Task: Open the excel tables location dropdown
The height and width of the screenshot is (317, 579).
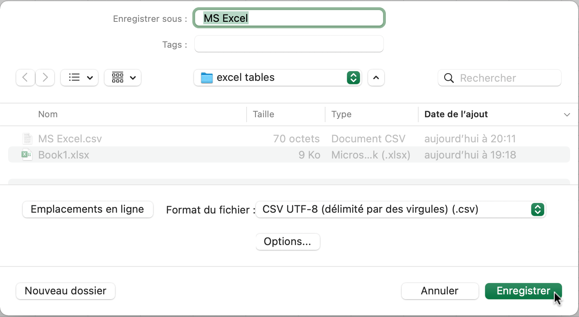Action: [x=353, y=78]
